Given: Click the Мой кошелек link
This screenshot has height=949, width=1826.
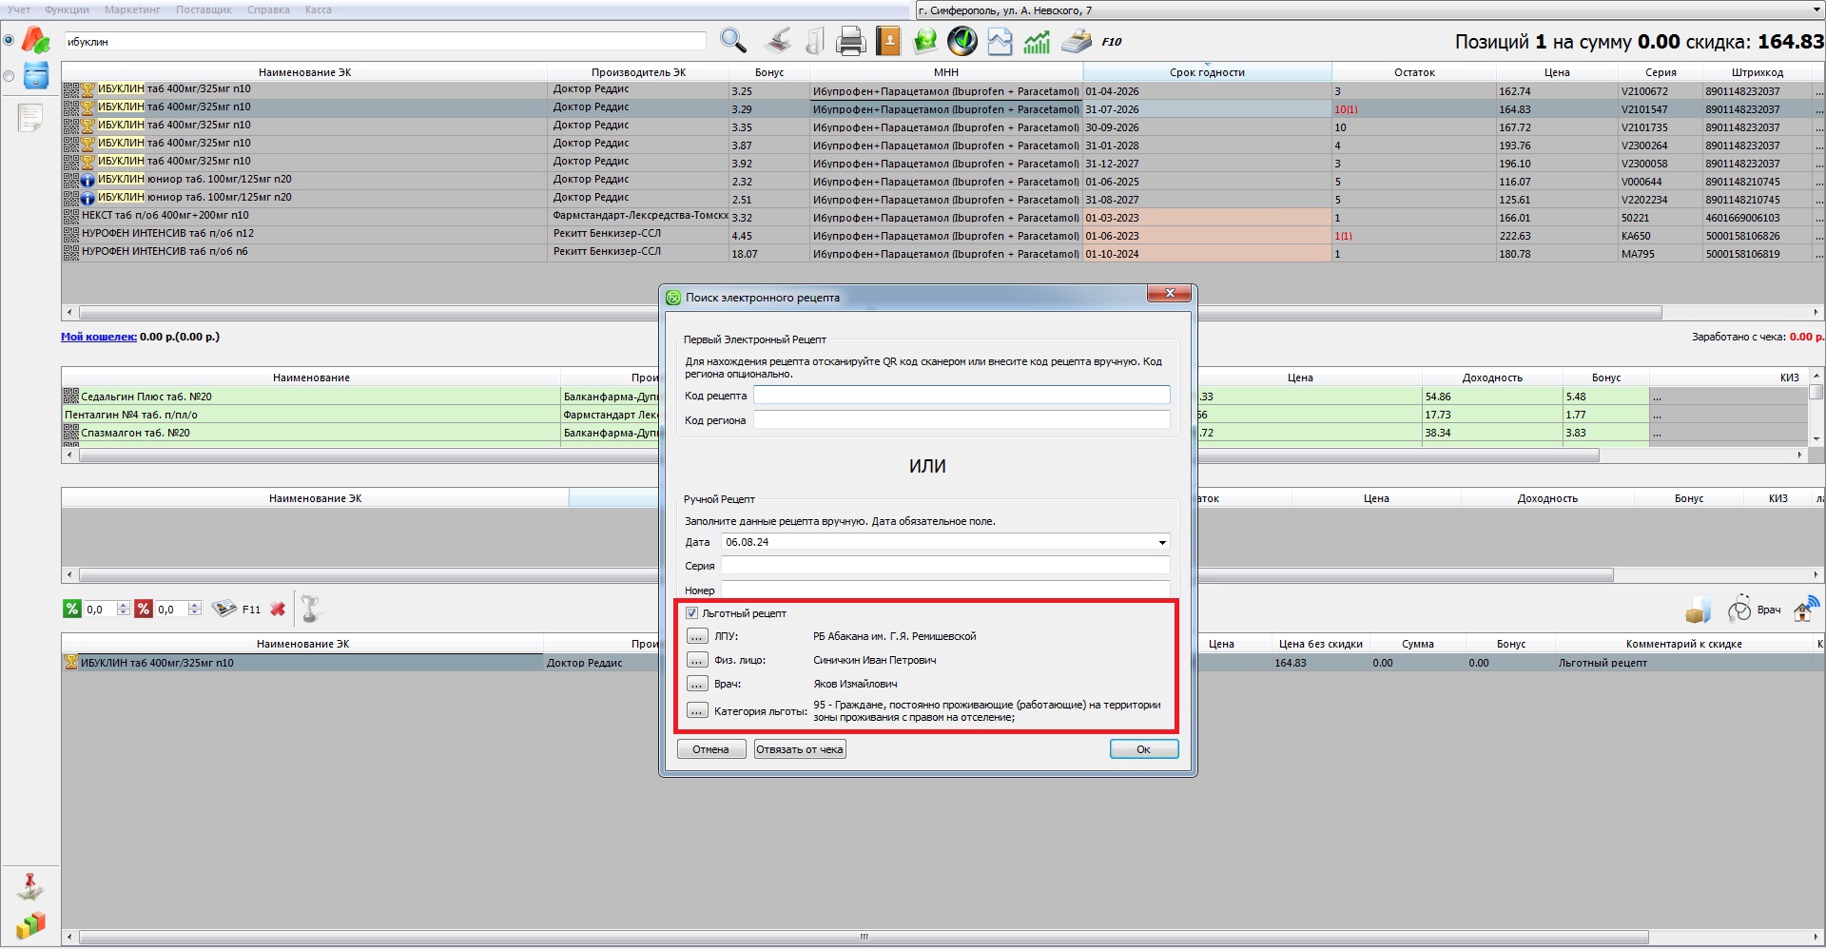Looking at the screenshot, I should coord(98,337).
